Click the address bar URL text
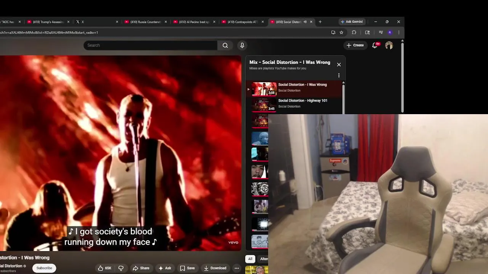 49,32
